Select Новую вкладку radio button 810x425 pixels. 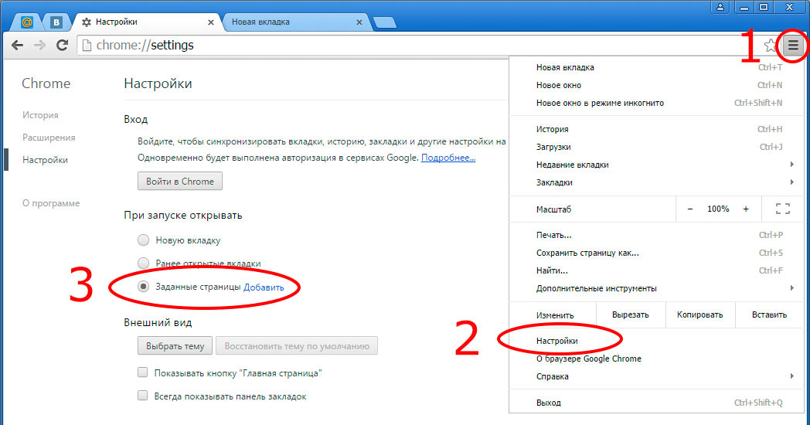(144, 240)
